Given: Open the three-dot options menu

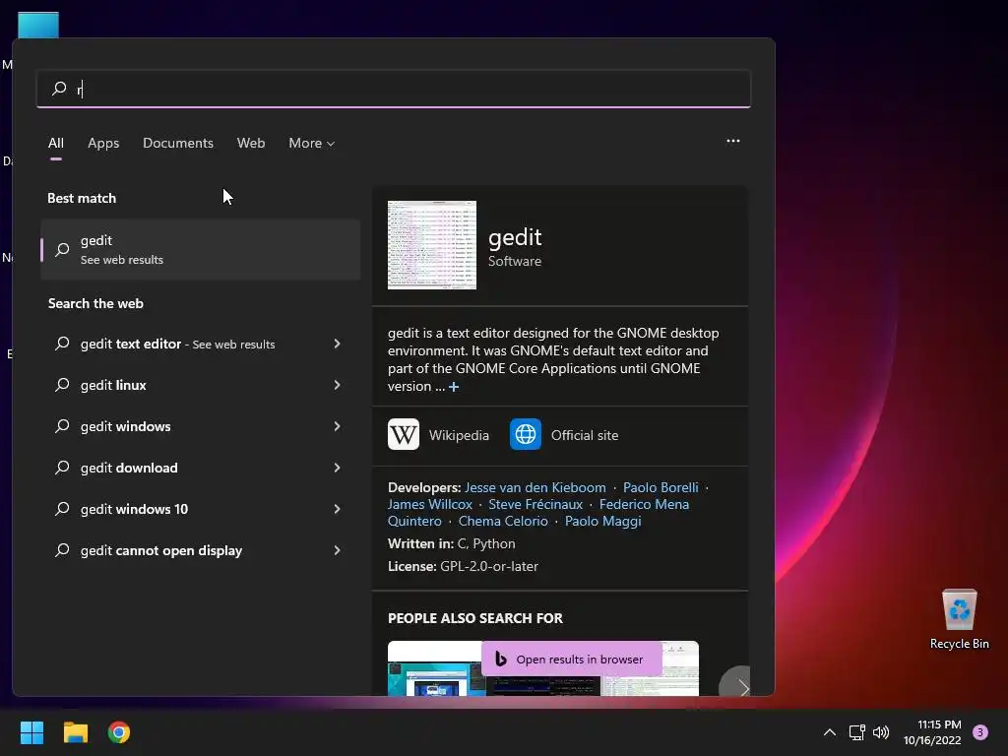Looking at the screenshot, I should tap(732, 141).
